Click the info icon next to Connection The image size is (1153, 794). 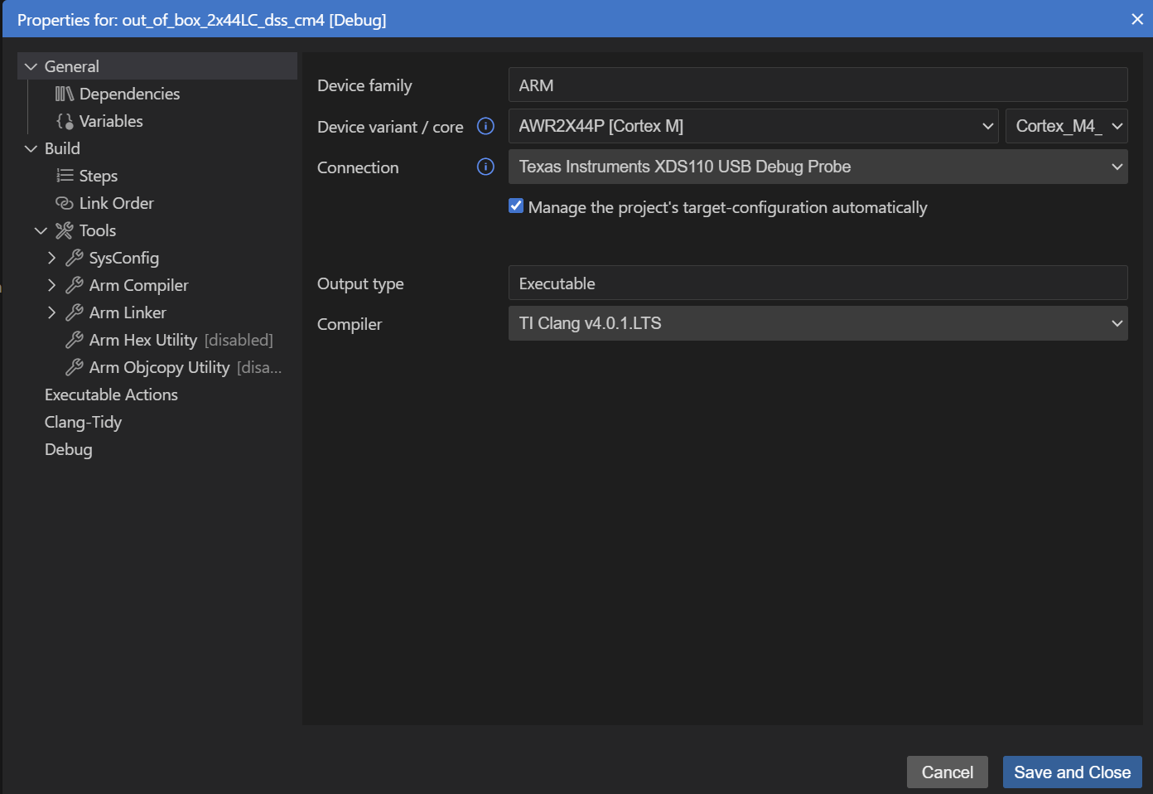[x=485, y=167]
